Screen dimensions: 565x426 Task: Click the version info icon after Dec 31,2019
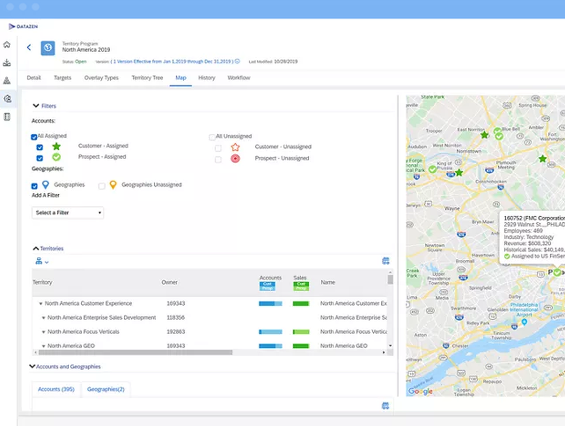pyautogui.click(x=237, y=62)
